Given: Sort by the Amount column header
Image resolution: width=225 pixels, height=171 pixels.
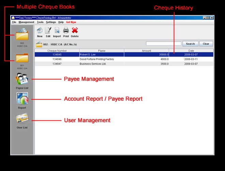Looking at the screenshot, I should tap(146, 51).
